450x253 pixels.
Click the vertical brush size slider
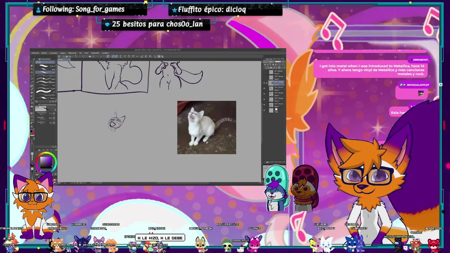click(32, 154)
